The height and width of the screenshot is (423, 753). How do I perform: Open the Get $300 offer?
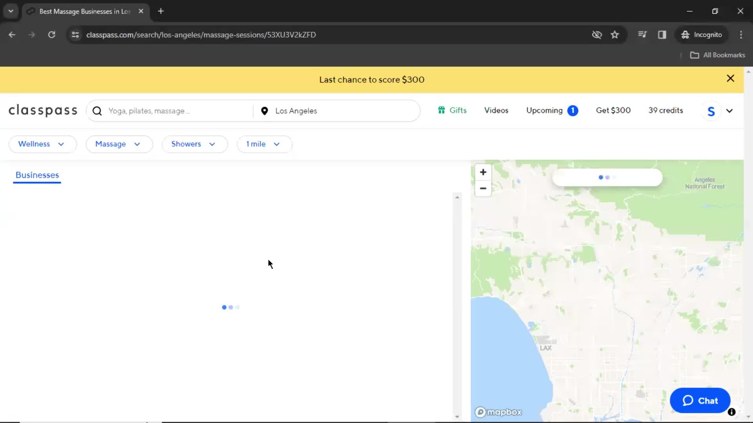click(613, 110)
